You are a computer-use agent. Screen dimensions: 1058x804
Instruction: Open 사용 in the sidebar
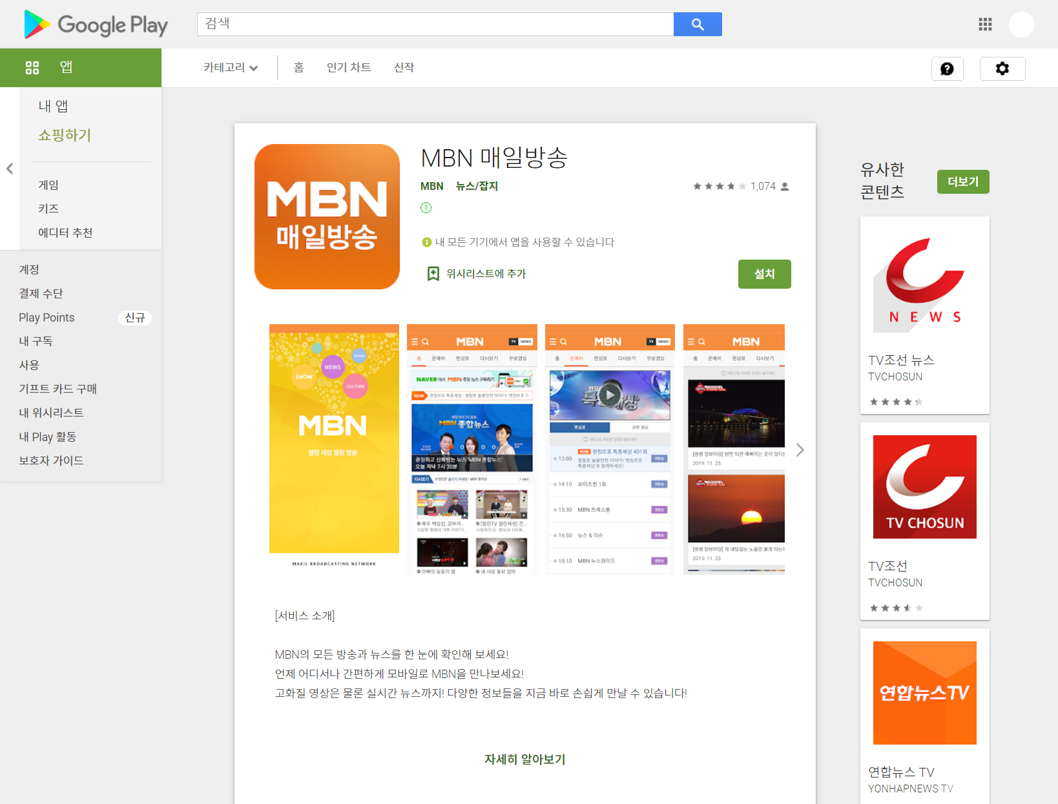click(x=29, y=365)
